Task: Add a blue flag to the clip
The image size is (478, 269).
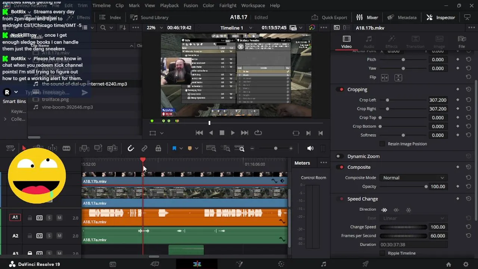Action: click(x=174, y=148)
